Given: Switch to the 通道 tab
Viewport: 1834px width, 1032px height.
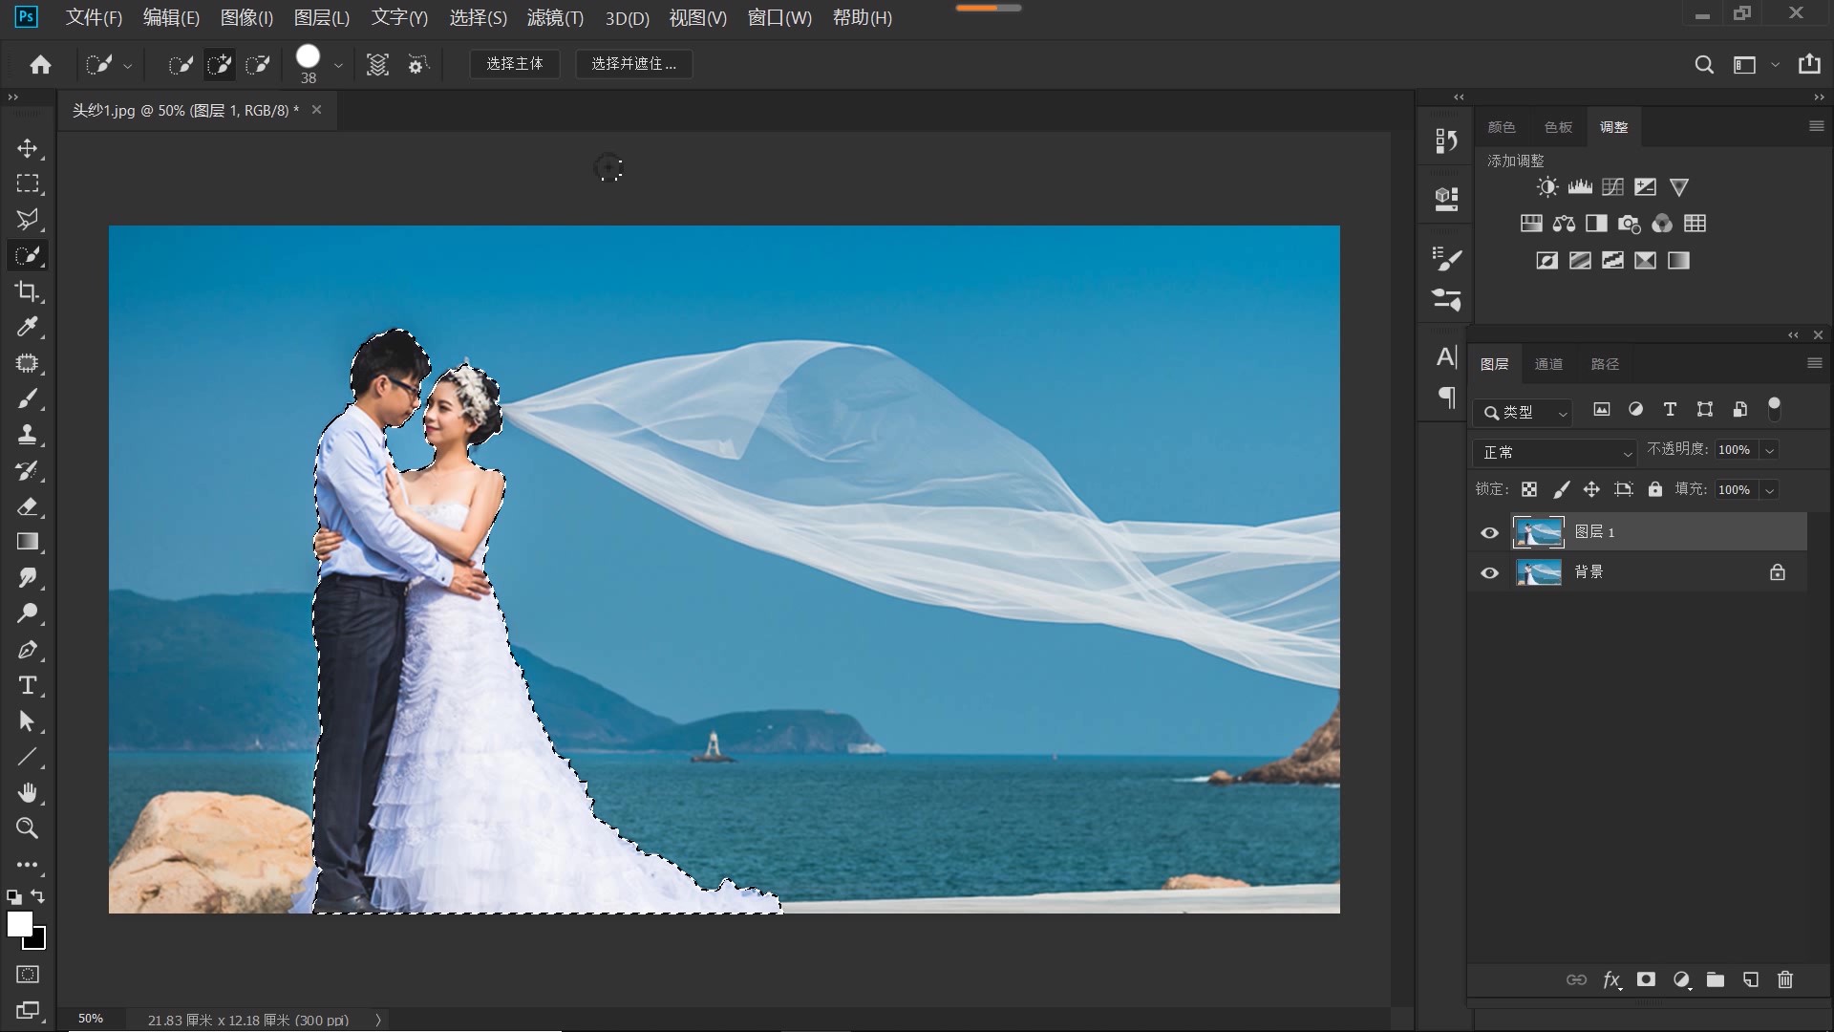Looking at the screenshot, I should click(x=1548, y=364).
